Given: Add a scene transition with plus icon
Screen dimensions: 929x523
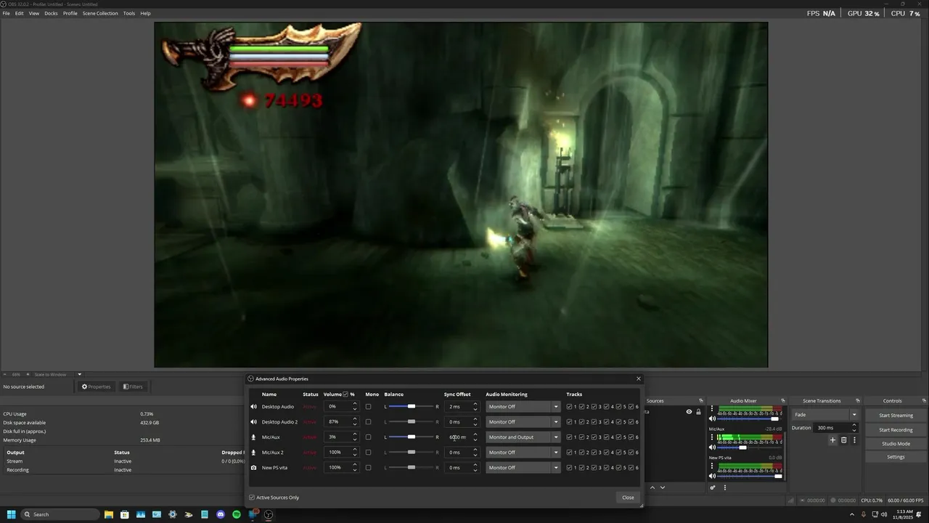Looking at the screenshot, I should [x=832, y=440].
